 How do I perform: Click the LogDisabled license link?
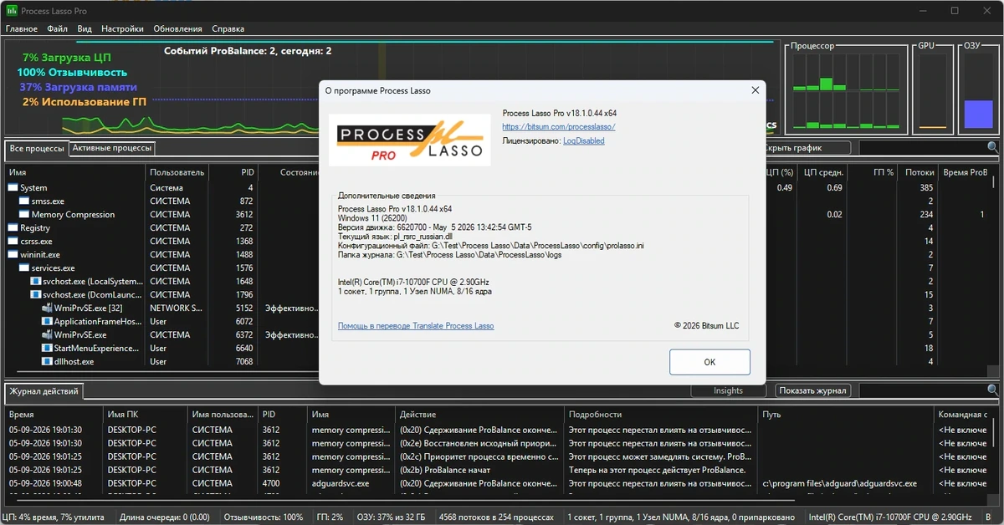(584, 141)
